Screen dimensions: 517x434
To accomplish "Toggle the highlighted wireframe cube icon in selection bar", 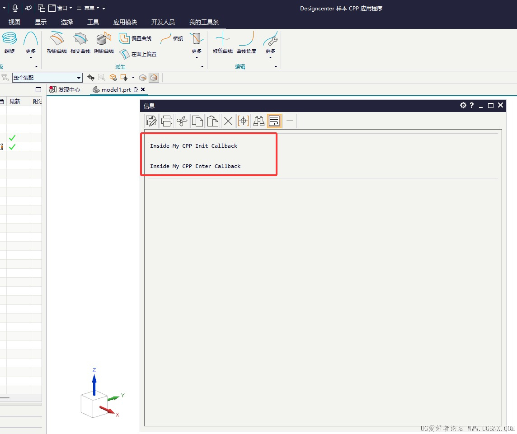I will (154, 78).
